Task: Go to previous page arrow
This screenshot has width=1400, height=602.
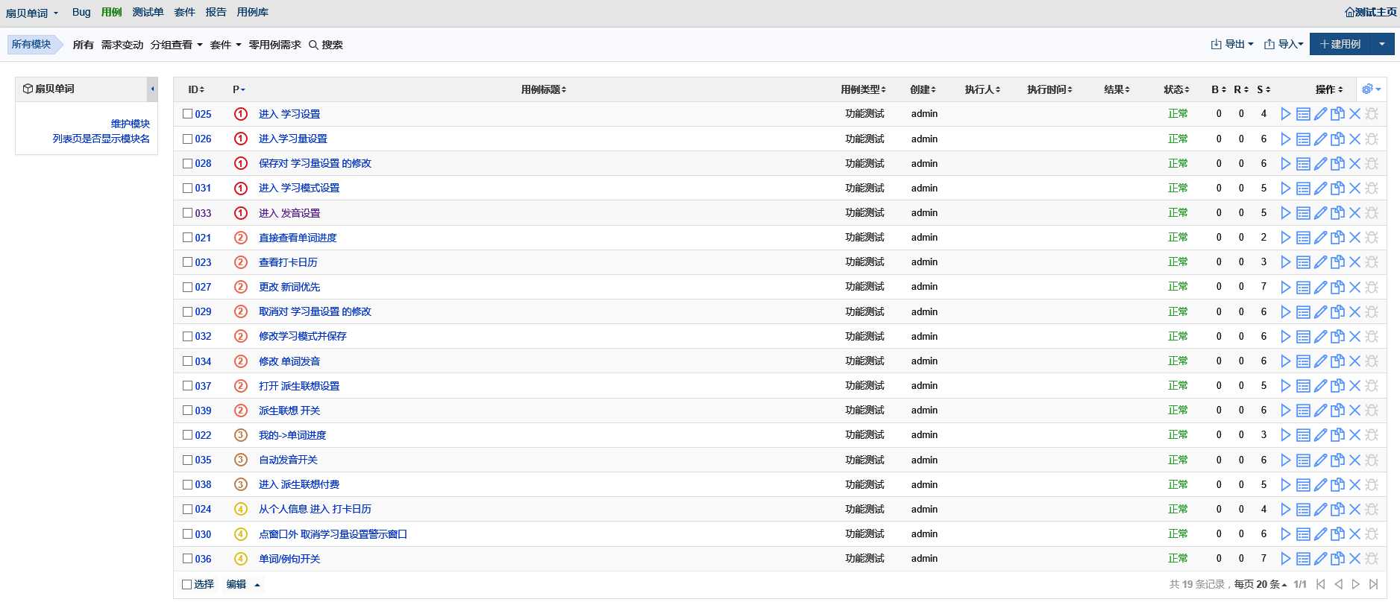Action: coord(1338,584)
